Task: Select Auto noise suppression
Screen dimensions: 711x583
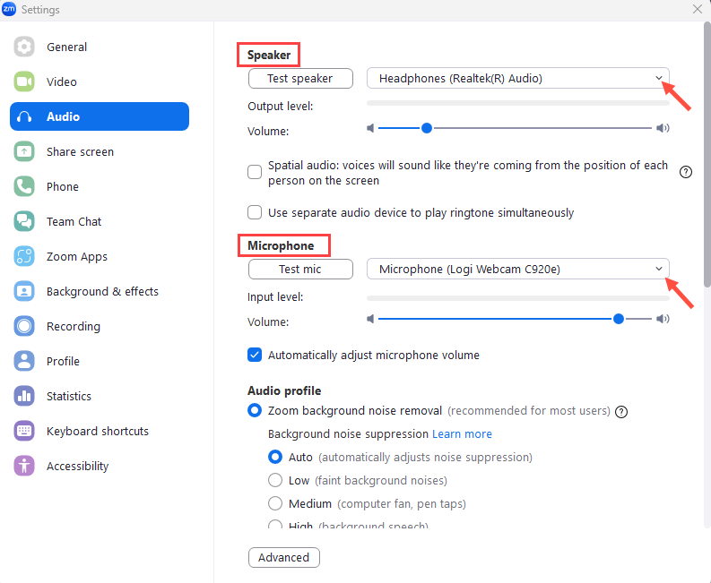Action: tap(275, 457)
